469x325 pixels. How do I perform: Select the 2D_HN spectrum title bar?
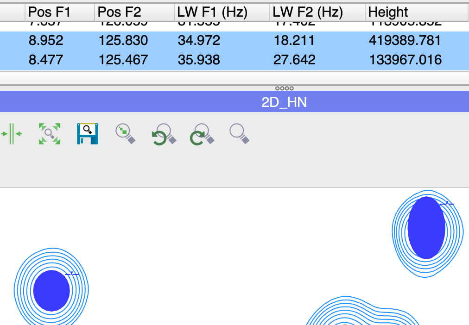coord(234,102)
